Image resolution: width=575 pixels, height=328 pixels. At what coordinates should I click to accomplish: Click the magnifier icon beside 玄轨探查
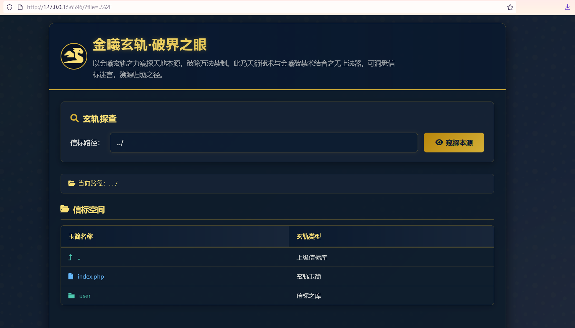(x=75, y=118)
